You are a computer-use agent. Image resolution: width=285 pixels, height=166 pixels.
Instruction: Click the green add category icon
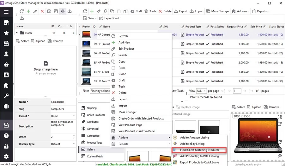click(x=29, y=11)
